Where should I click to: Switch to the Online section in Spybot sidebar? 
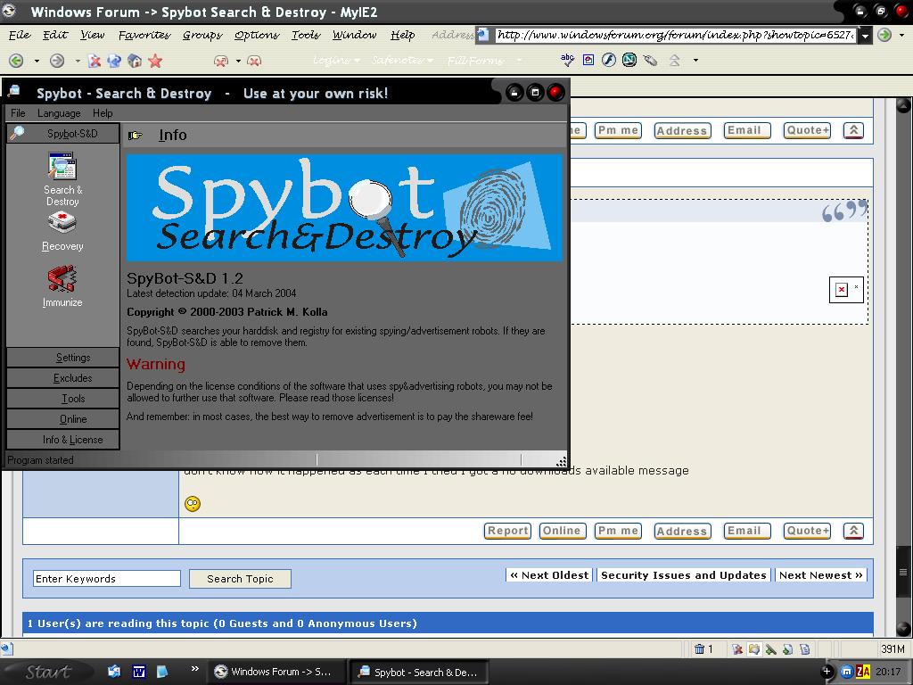click(63, 419)
